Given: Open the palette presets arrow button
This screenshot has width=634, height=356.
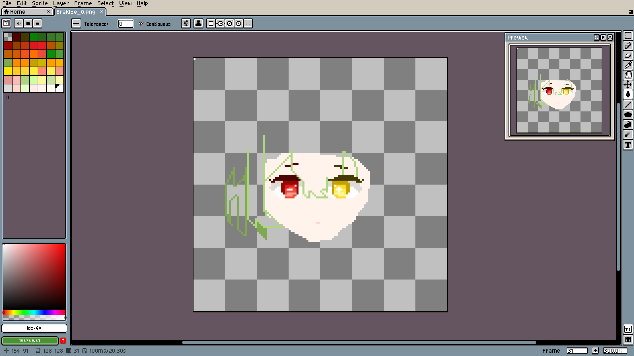Looking at the screenshot, I should [19, 23].
